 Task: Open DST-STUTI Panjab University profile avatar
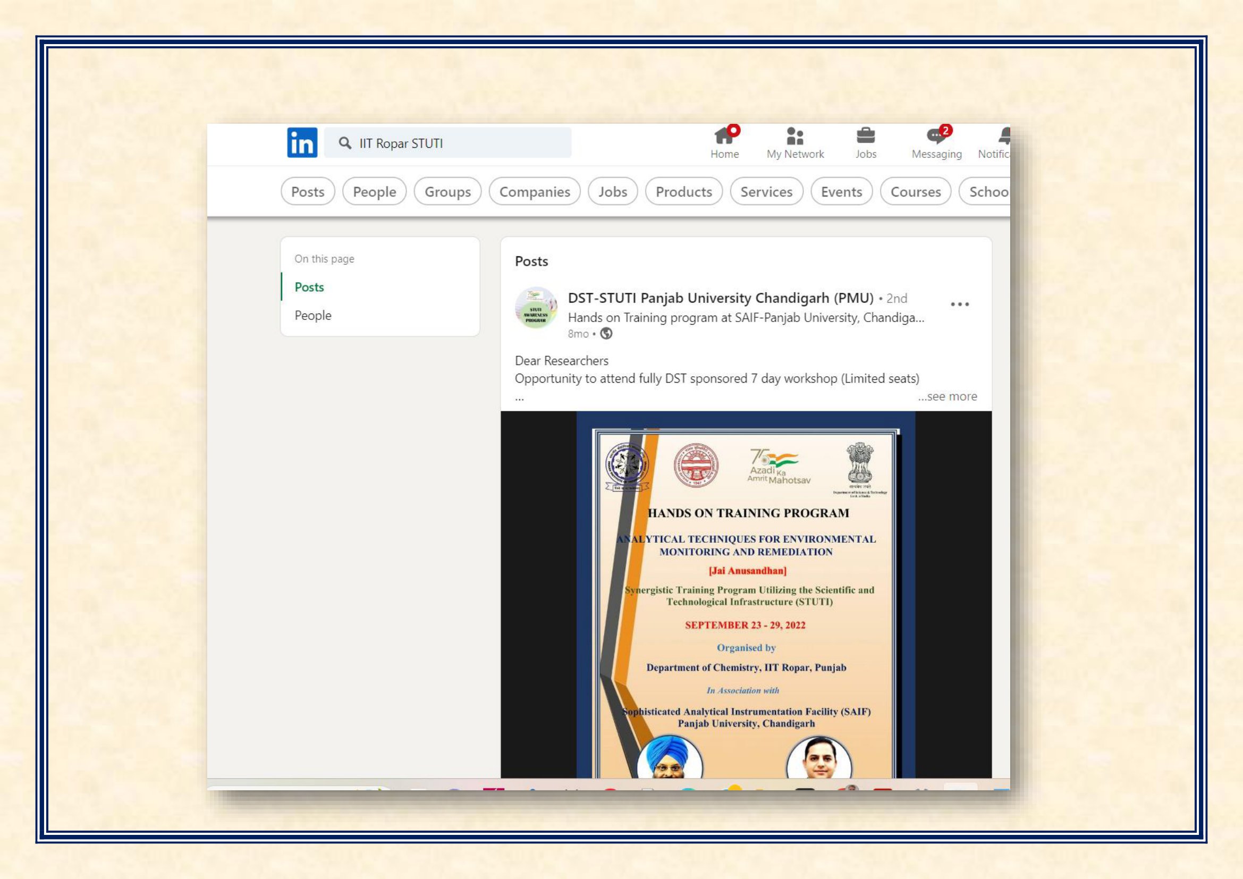[x=536, y=307]
